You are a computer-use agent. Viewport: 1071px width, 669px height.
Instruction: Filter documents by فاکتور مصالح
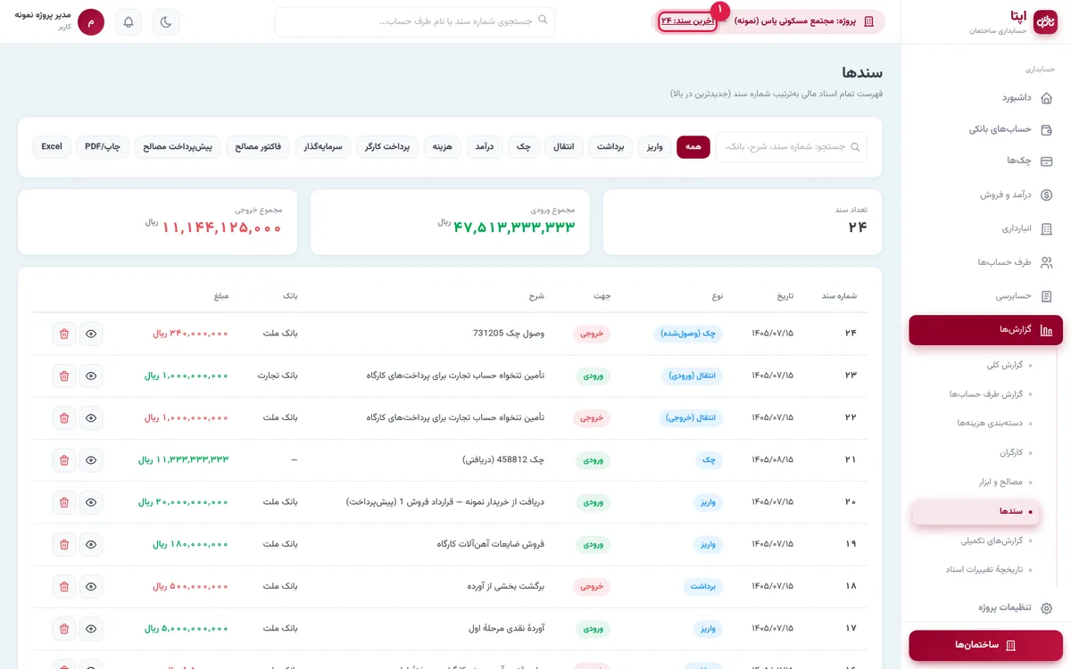pyautogui.click(x=259, y=147)
